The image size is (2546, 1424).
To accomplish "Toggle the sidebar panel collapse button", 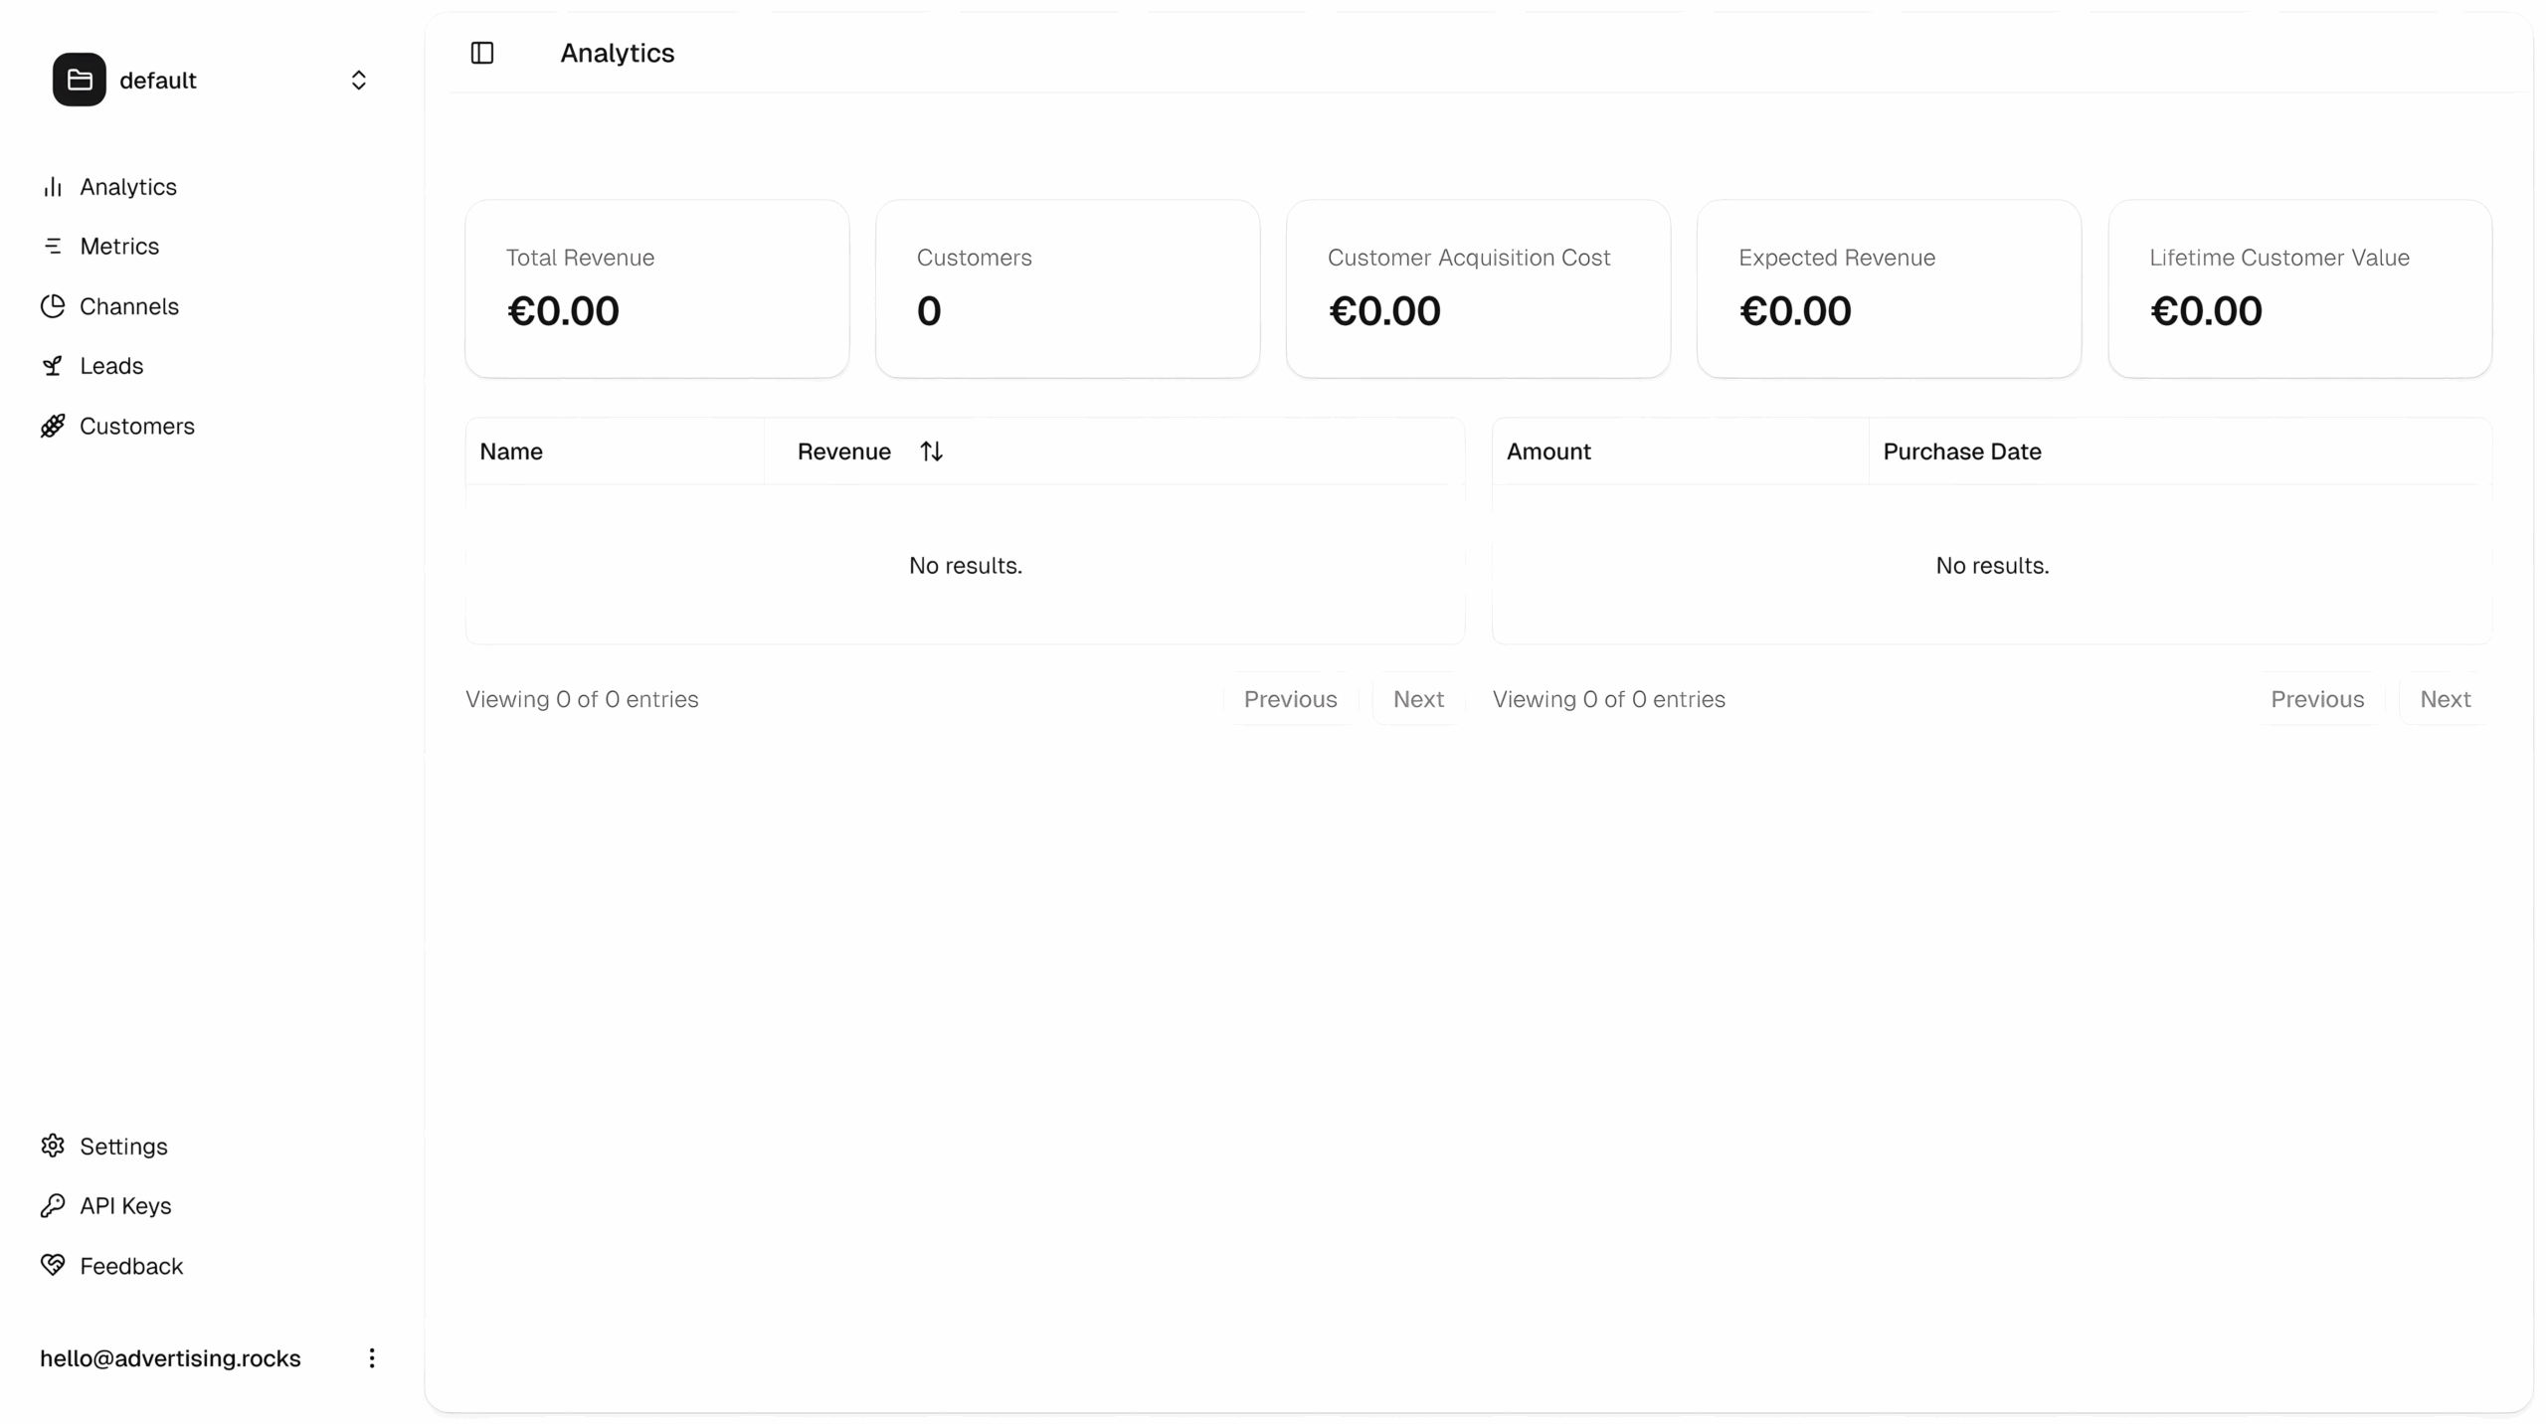I will click(482, 53).
